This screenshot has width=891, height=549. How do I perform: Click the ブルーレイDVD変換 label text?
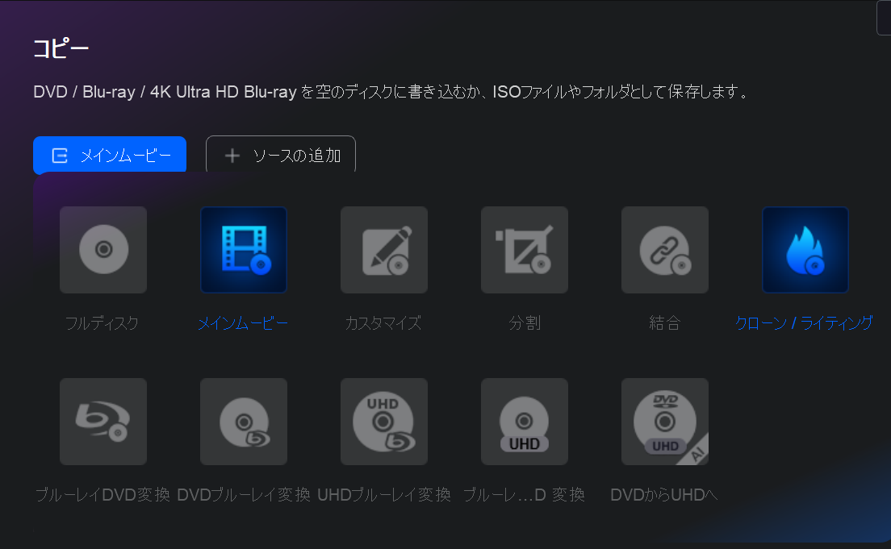point(102,494)
